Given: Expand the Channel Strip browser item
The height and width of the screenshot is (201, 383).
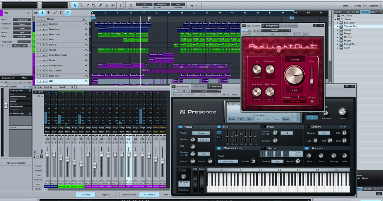Looking at the screenshot, I should click(338, 27).
